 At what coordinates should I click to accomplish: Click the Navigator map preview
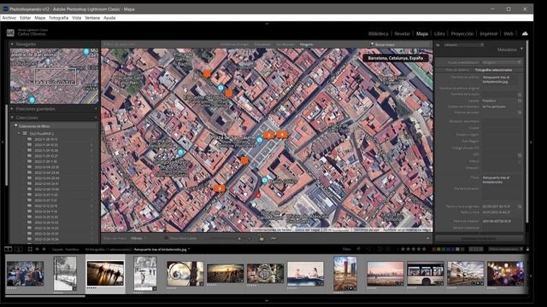pyautogui.click(x=55, y=76)
